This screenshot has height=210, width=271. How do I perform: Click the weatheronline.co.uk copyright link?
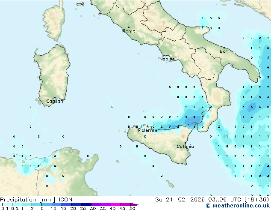(x=238, y=206)
